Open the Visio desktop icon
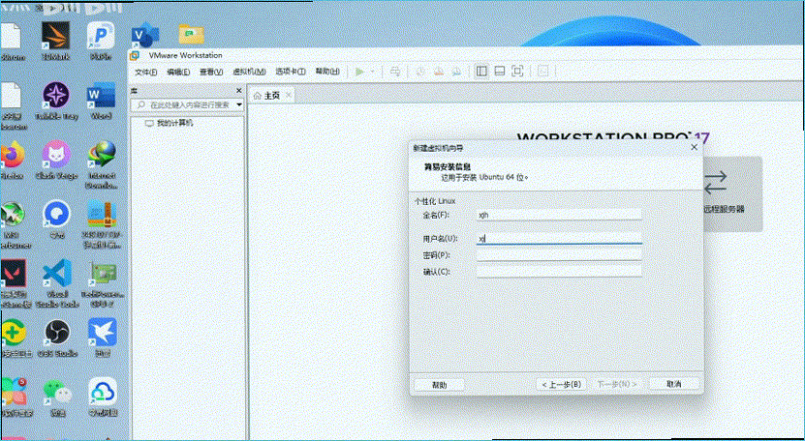This screenshot has width=805, height=441. pos(144,35)
